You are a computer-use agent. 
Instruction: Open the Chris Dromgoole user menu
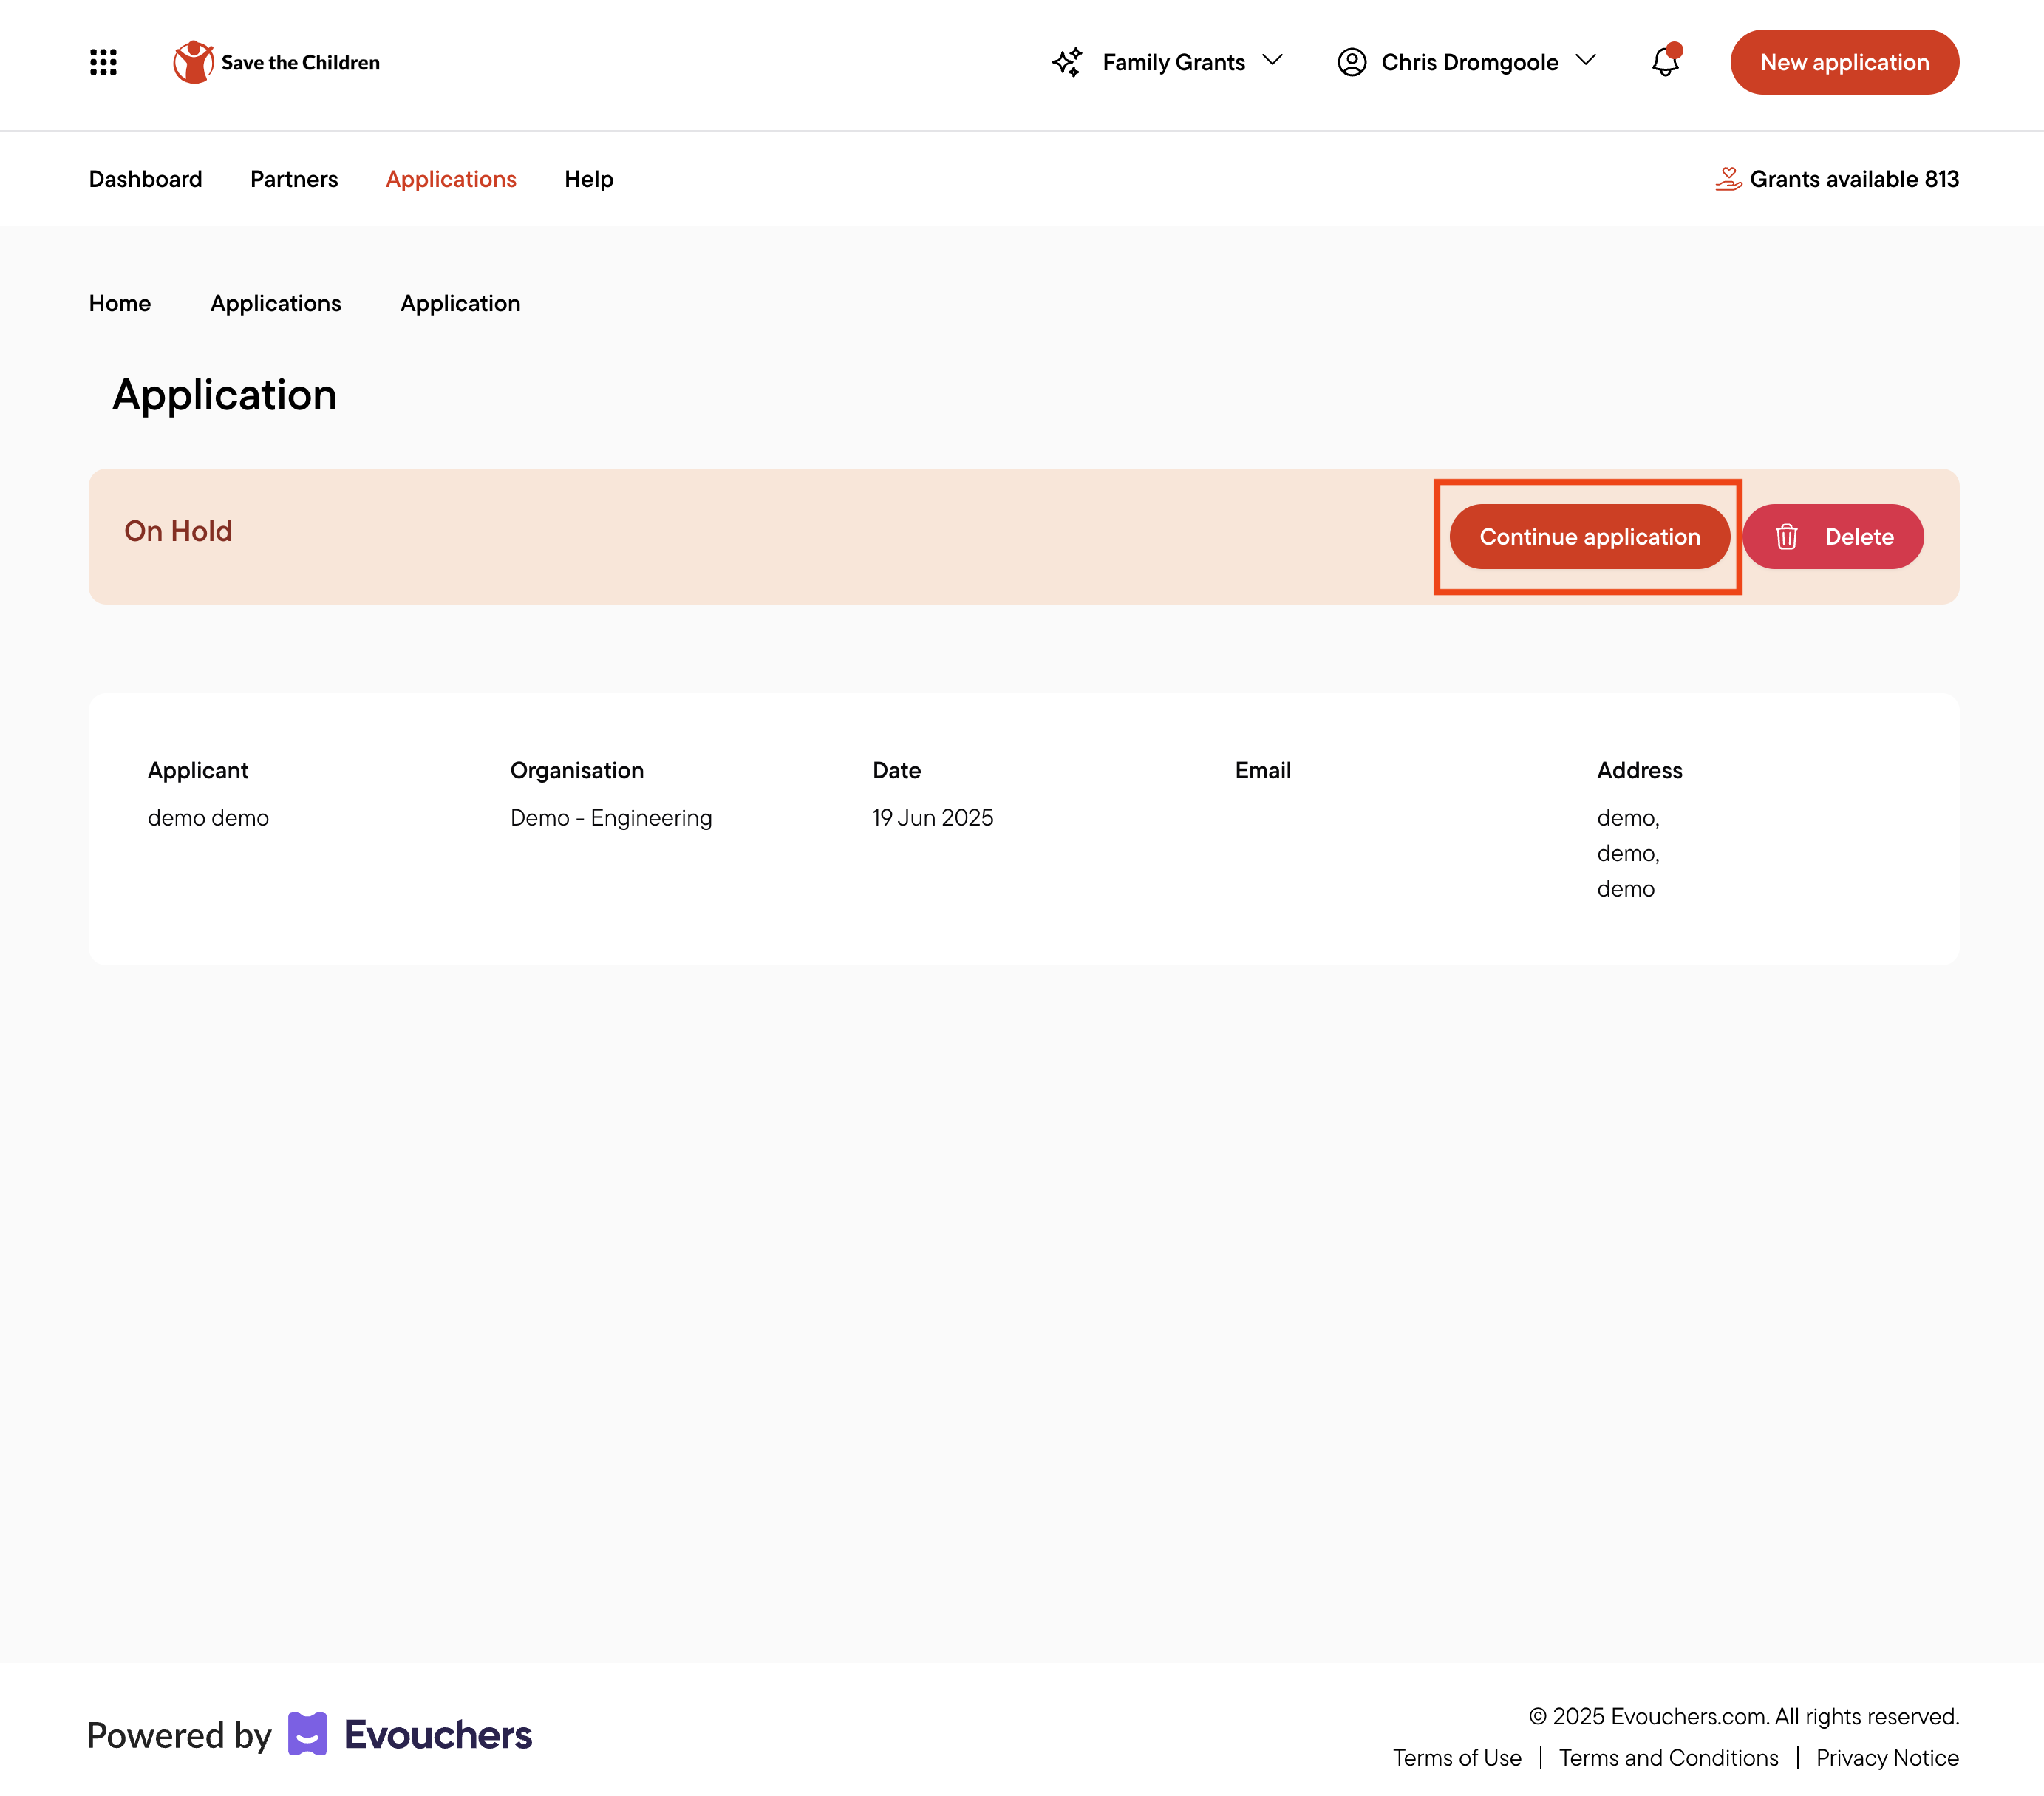point(1466,62)
